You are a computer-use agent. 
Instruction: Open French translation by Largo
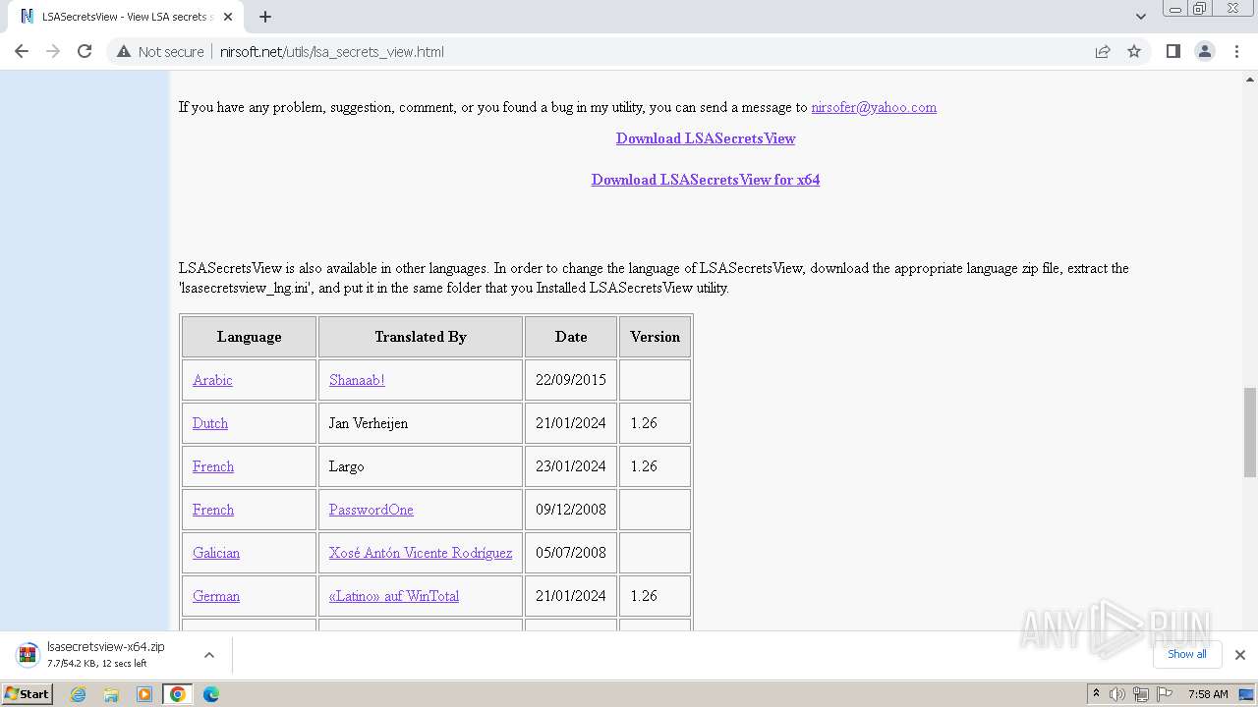pos(213,466)
